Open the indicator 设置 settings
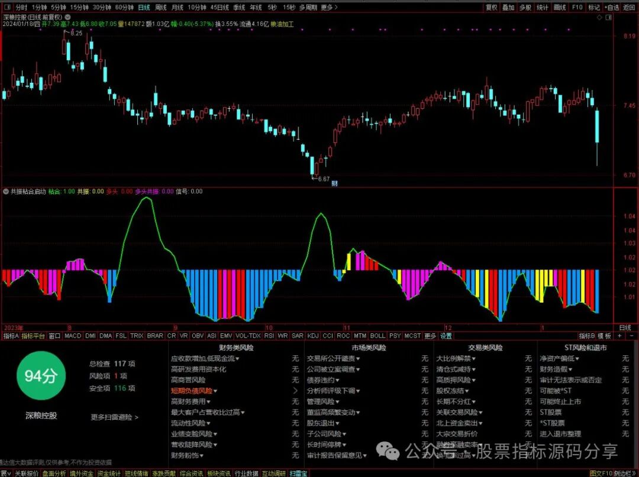This screenshot has height=477, width=639. tap(446, 336)
